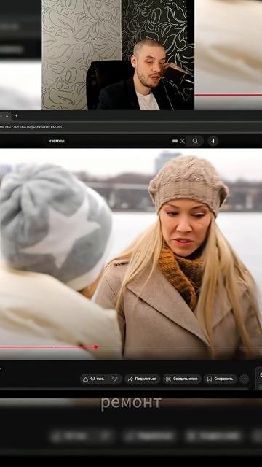This screenshot has width=262, height=467.
Task: Click the main video player frame
Action: [x=131, y=254]
